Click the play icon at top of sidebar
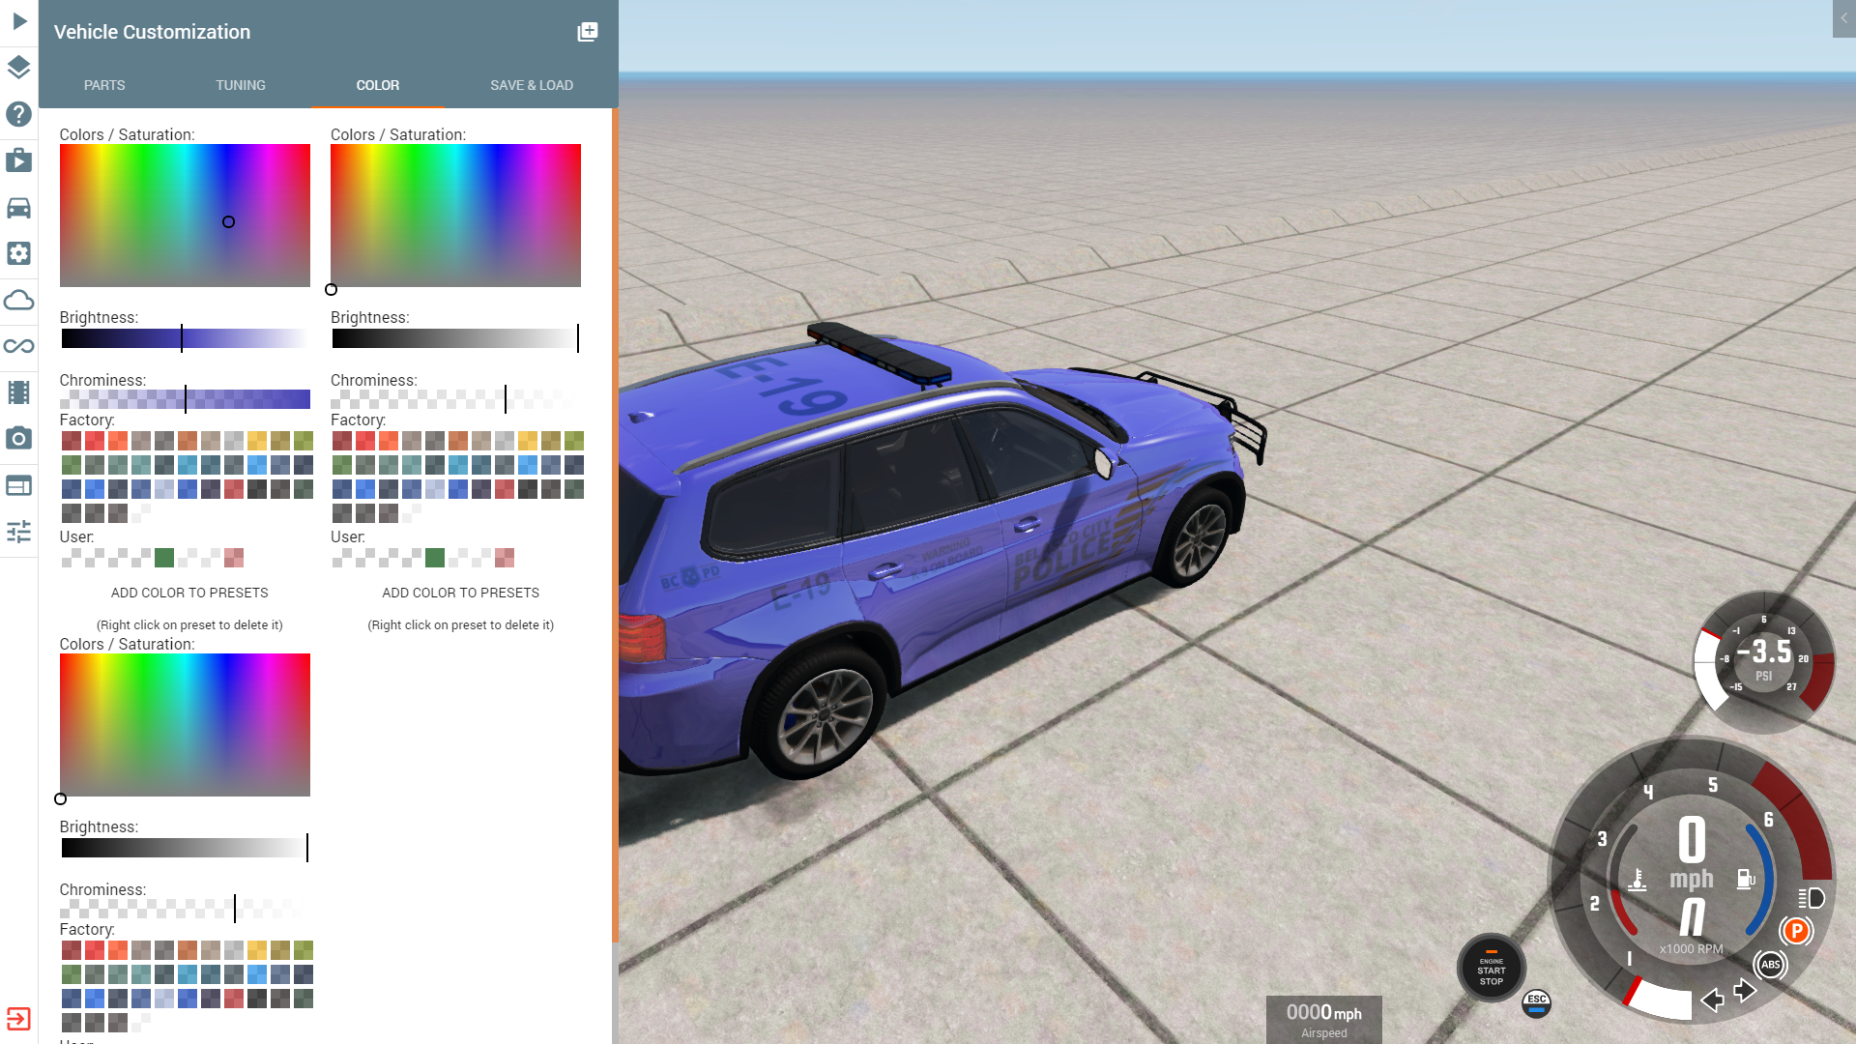1856x1044 pixels. point(19,21)
